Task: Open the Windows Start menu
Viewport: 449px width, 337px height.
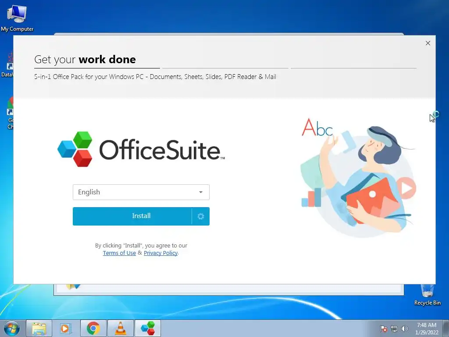Action: tap(12, 328)
